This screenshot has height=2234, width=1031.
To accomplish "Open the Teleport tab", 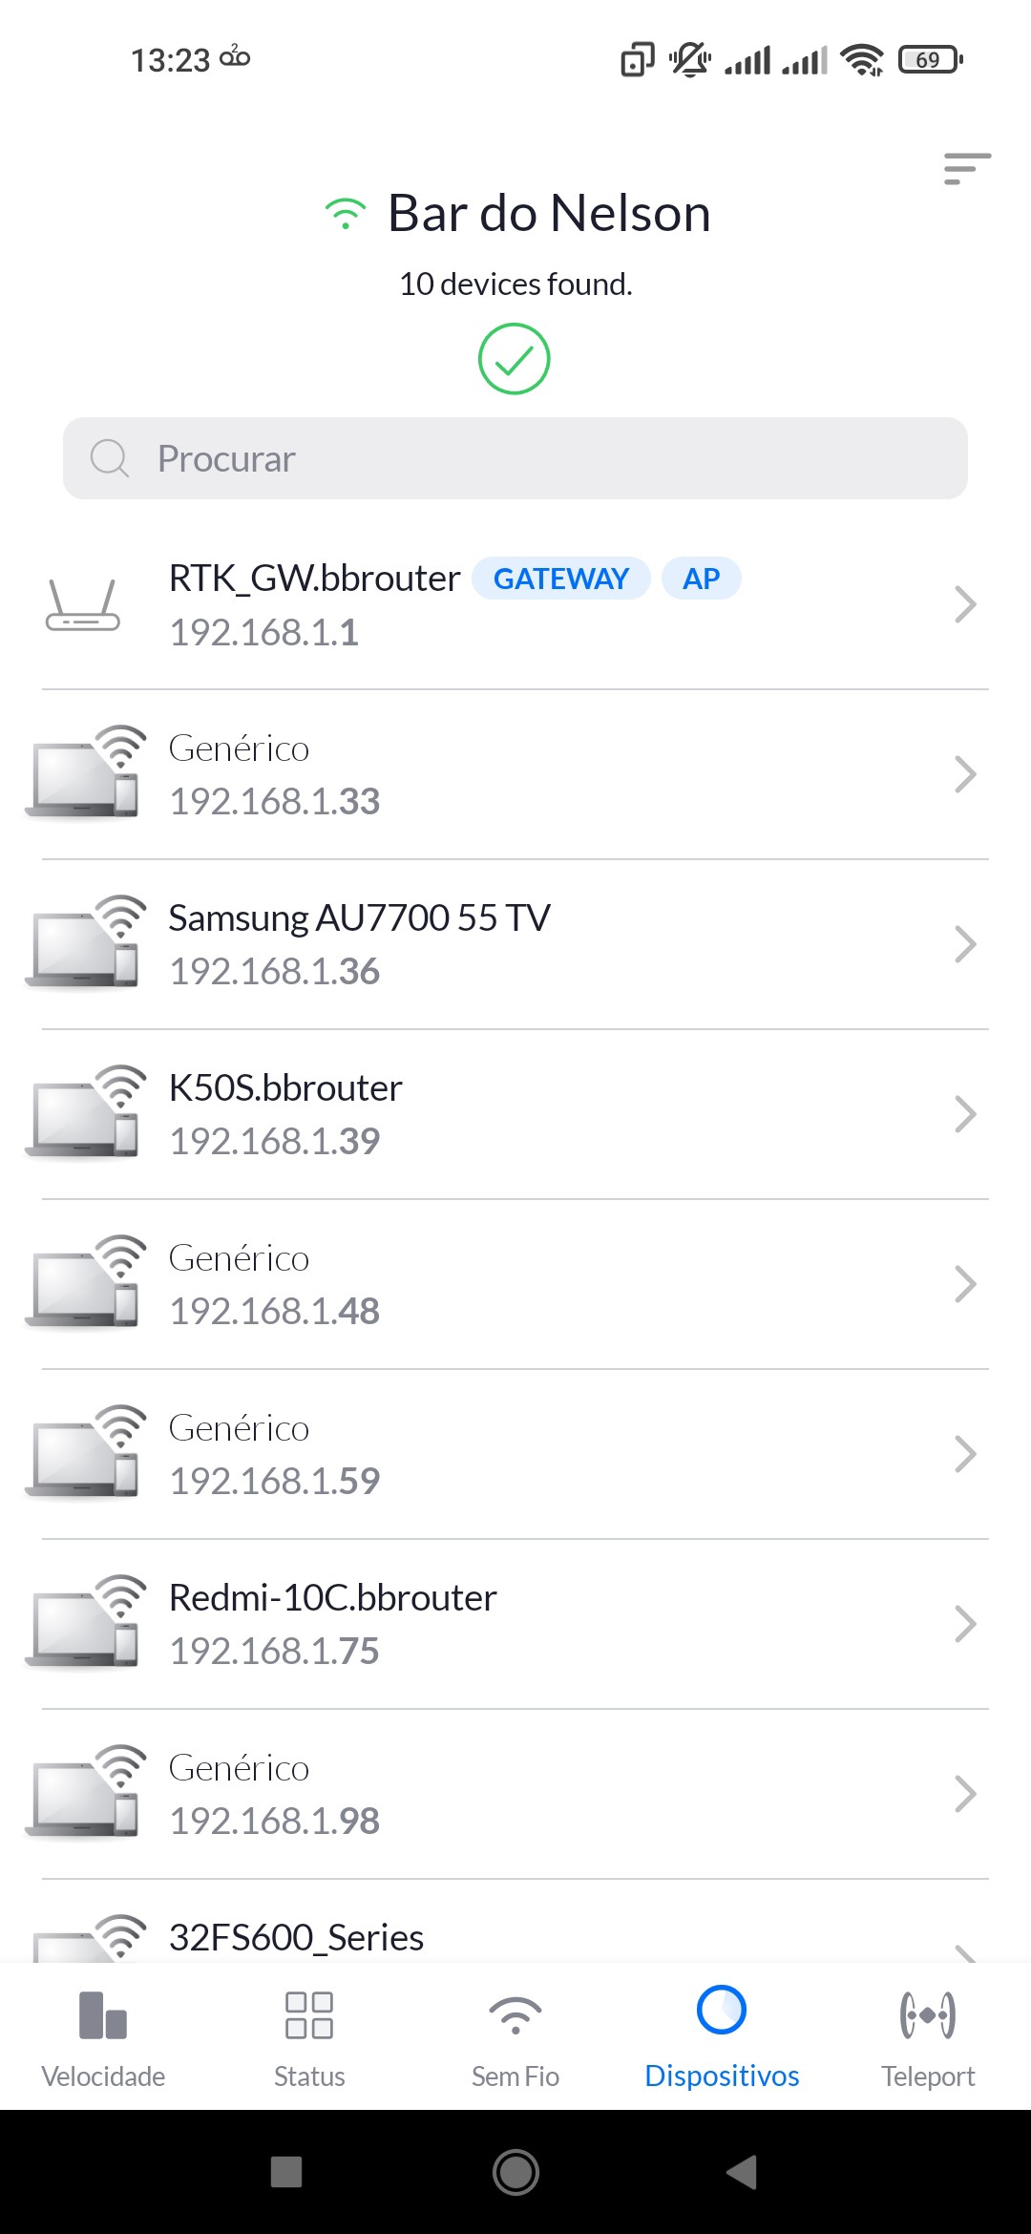I will pos(928,2038).
